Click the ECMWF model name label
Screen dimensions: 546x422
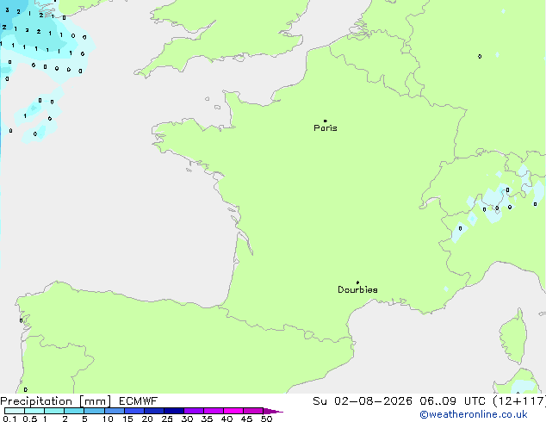click(x=139, y=401)
